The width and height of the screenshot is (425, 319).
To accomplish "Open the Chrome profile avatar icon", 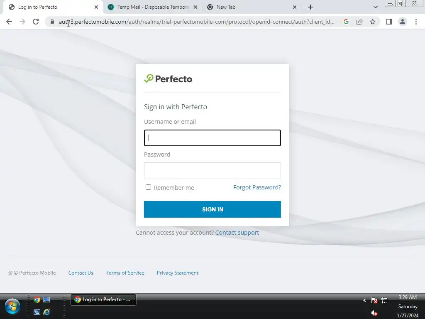I will (403, 22).
